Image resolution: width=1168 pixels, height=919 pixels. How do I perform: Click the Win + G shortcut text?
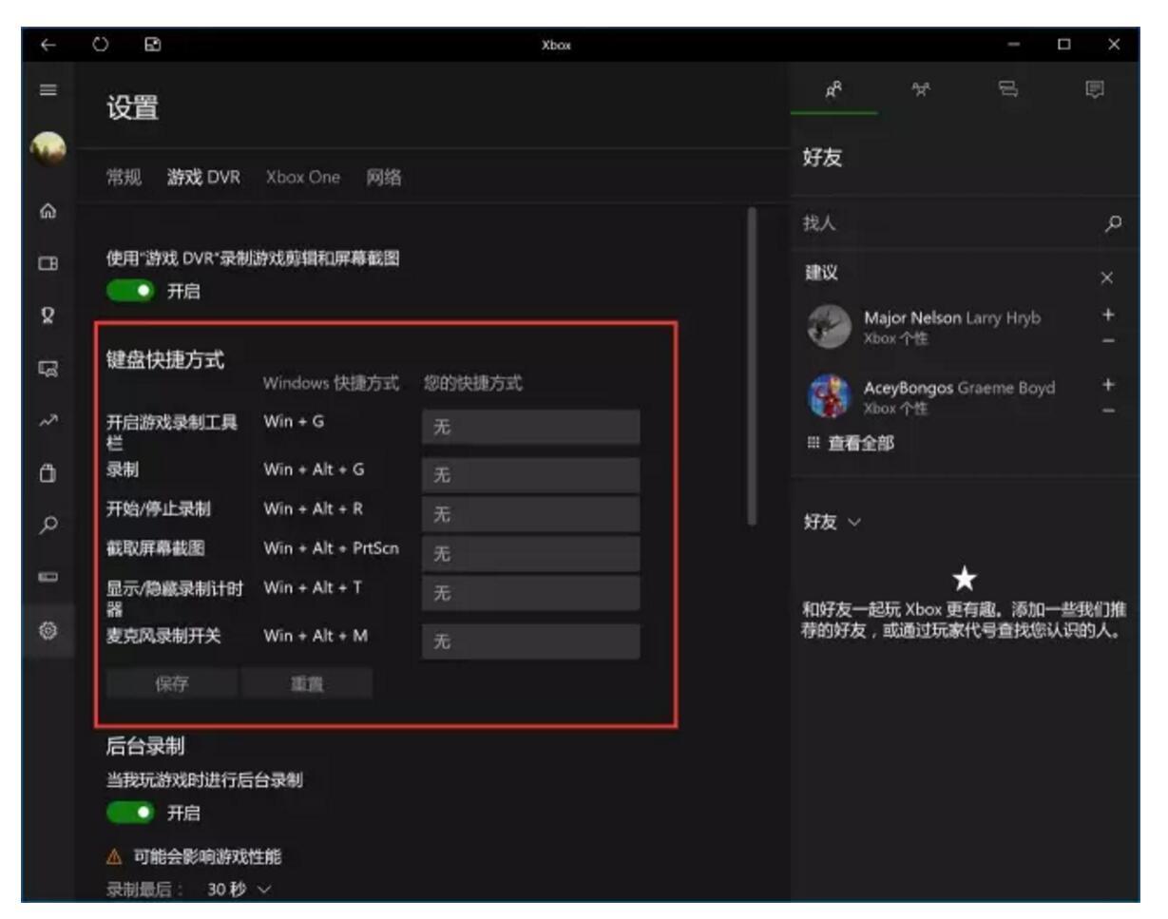click(295, 421)
